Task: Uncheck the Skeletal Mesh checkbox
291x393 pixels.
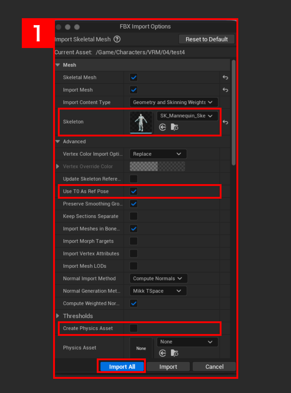Action: point(133,77)
